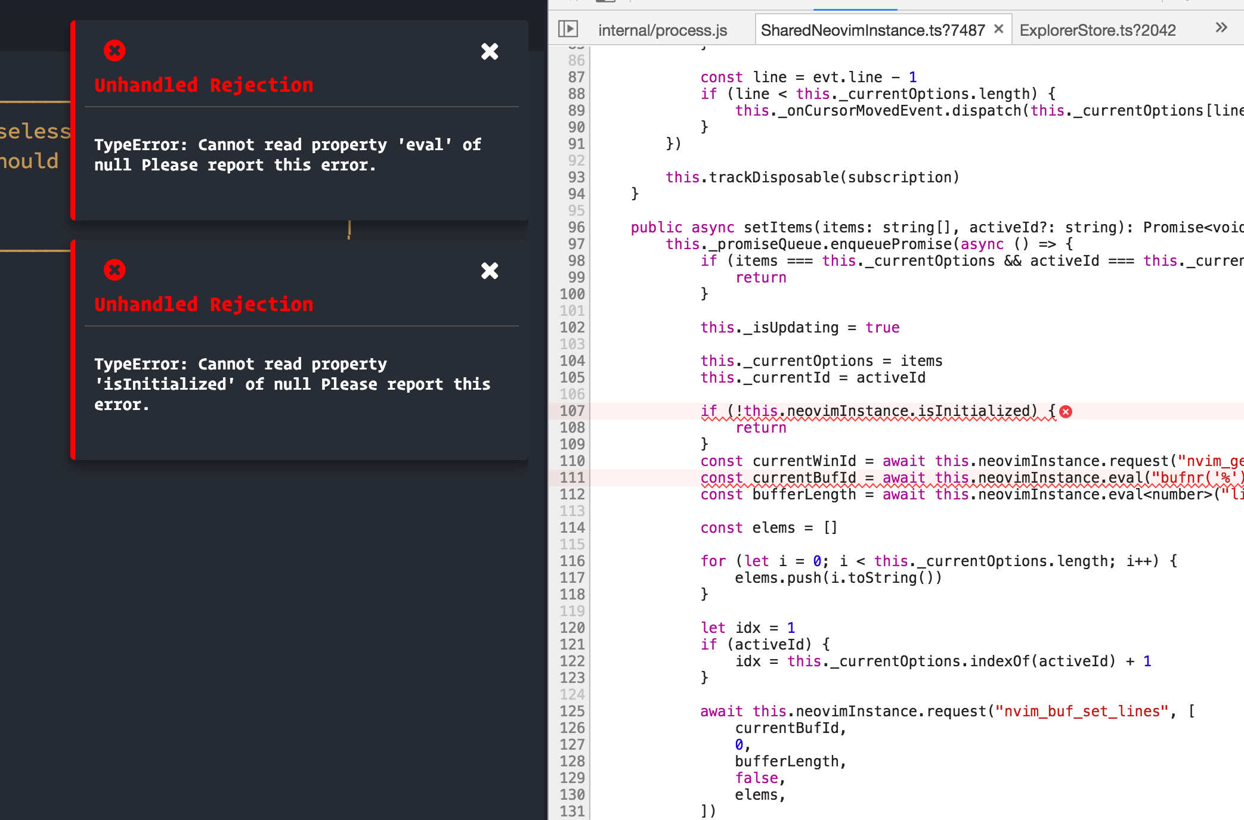The height and width of the screenshot is (820, 1244).
Task: Switch to the internal/process.js tab
Action: click(662, 30)
